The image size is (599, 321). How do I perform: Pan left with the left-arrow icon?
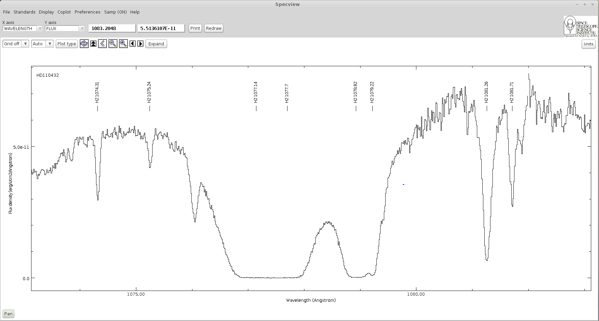pos(133,44)
